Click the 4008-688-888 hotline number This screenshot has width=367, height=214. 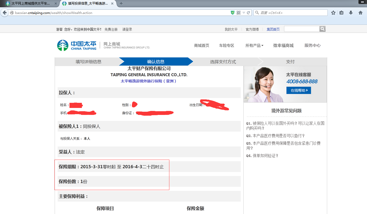tap(302, 81)
